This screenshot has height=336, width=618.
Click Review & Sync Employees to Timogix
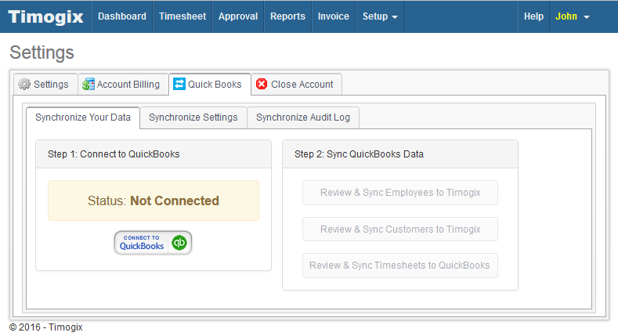click(400, 193)
